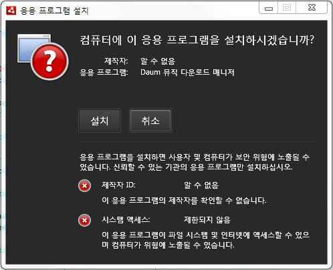Click the 제한되지 않음 system access value
The width and height of the screenshot is (333, 270).
(x=207, y=220)
